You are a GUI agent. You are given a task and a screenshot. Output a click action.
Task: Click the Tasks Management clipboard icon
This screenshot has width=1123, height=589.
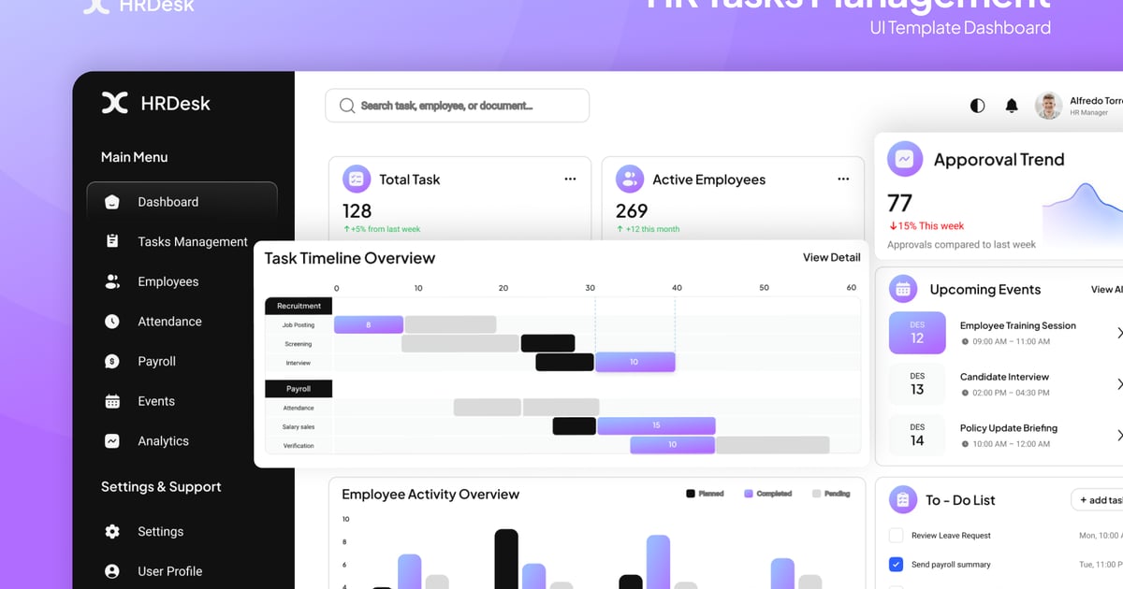(112, 241)
